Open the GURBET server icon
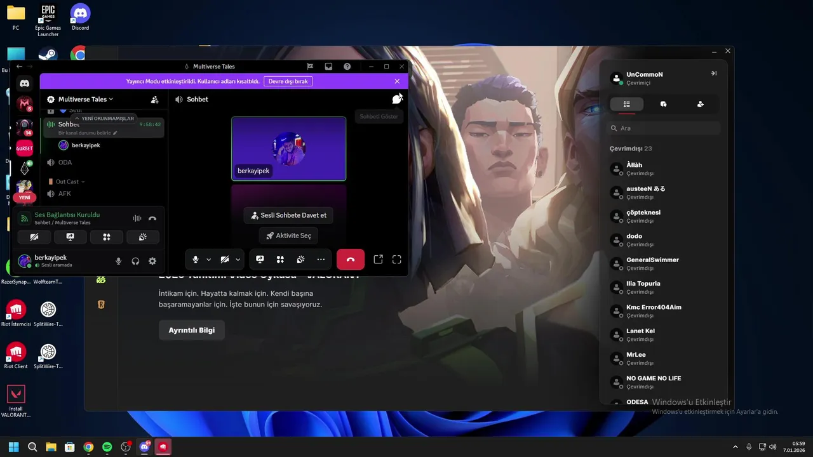Image resolution: width=813 pixels, height=457 pixels. pos(24,148)
